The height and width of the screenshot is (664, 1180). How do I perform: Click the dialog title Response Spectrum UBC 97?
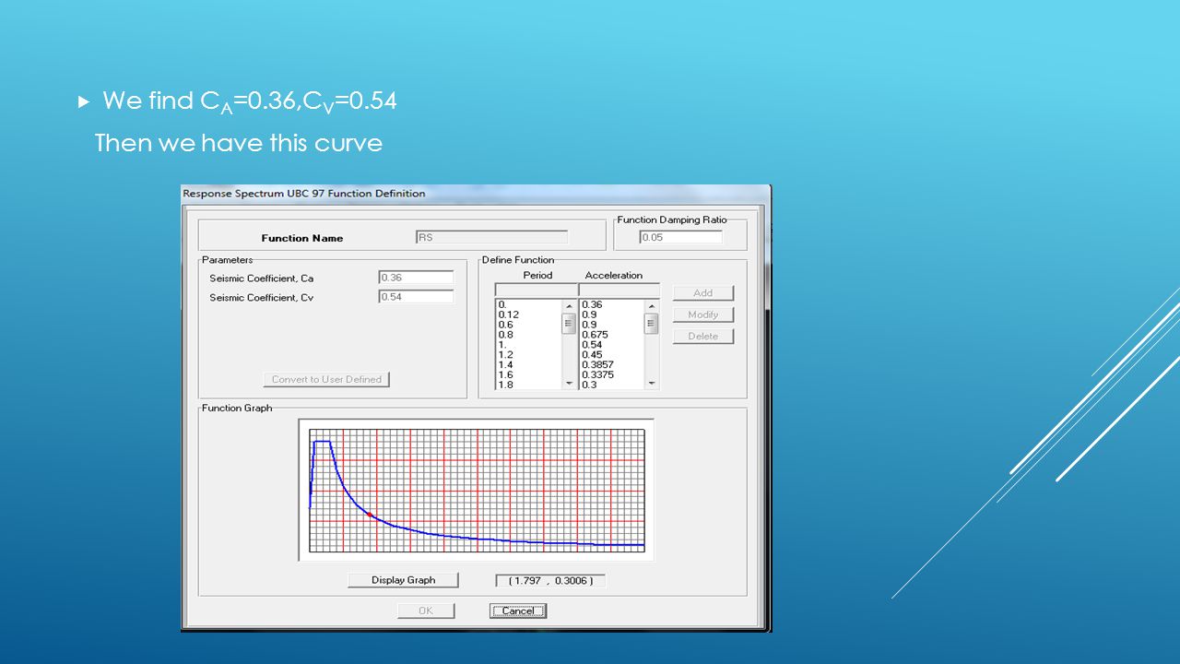pos(304,194)
